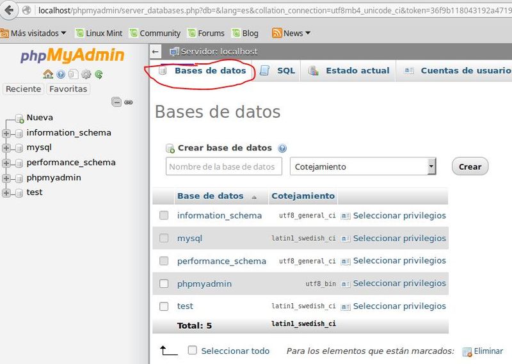Open the phpMyAdmin documentation help icon
Image resolution: width=512 pixels, height=364 pixels.
point(61,74)
